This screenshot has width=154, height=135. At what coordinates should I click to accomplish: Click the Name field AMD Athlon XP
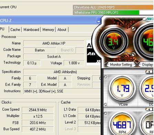pos(54,44)
